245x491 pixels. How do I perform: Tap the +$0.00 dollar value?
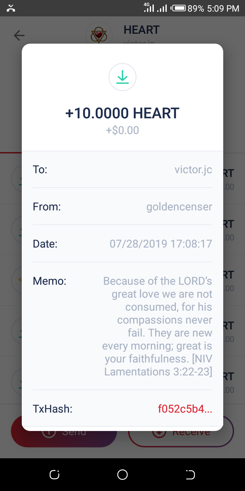(x=122, y=130)
